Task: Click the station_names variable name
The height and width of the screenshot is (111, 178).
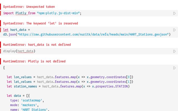Action: [x=25, y=86]
